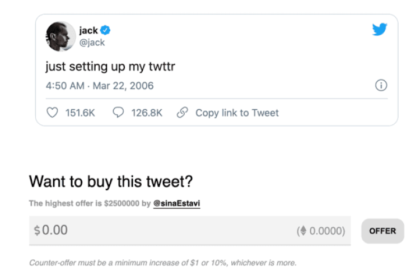
Task: Select Copy link to Tweet
Action: (236, 113)
